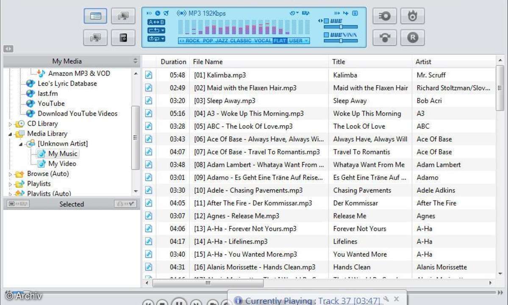Open Amazon MP3 & VOD entry
This screenshot has height=305, width=508.
point(79,73)
